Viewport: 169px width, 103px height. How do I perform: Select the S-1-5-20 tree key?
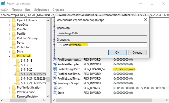tap(26, 70)
